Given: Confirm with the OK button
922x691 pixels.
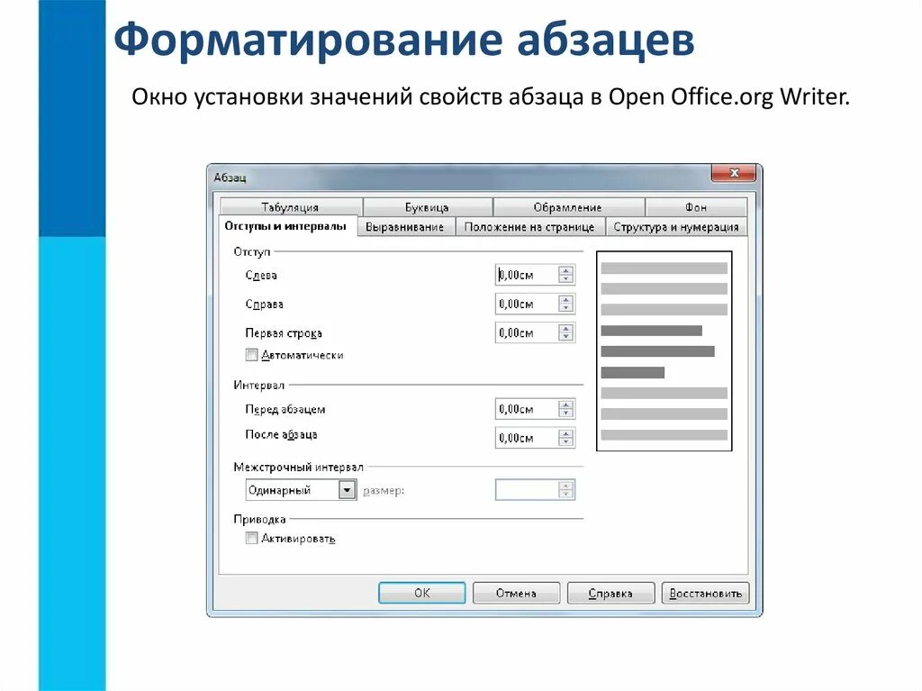Looking at the screenshot, I should pos(422,593).
